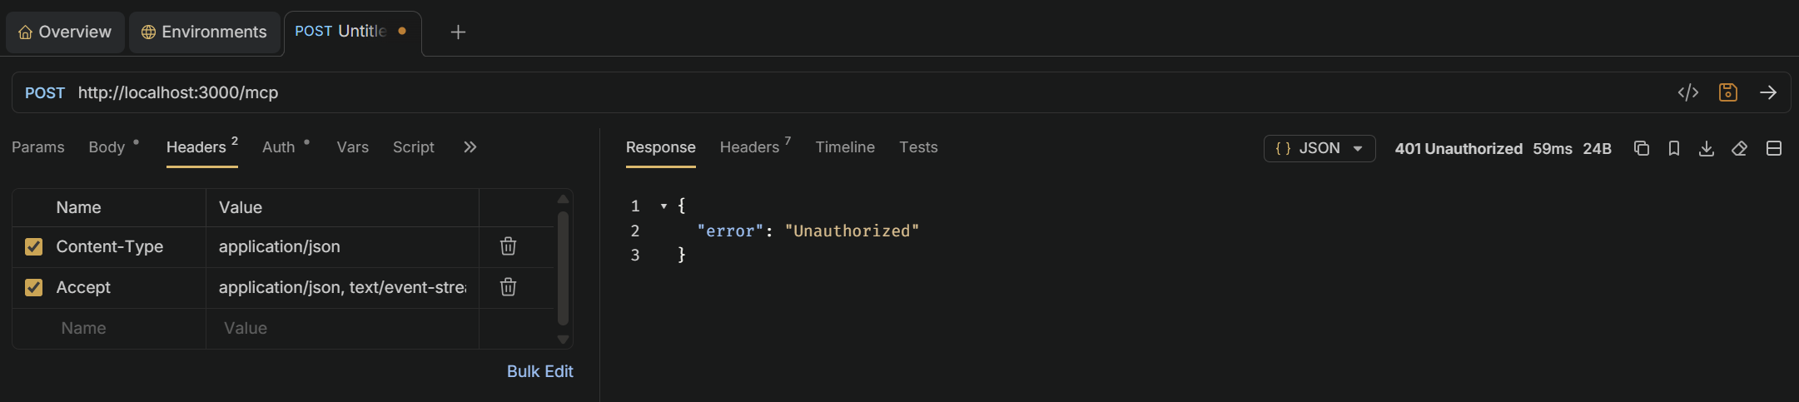1799x402 pixels.
Task: Open the response Timeline tab
Action: [x=845, y=147]
